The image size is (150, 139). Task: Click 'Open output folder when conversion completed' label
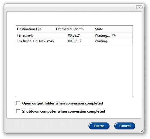coord(62,103)
